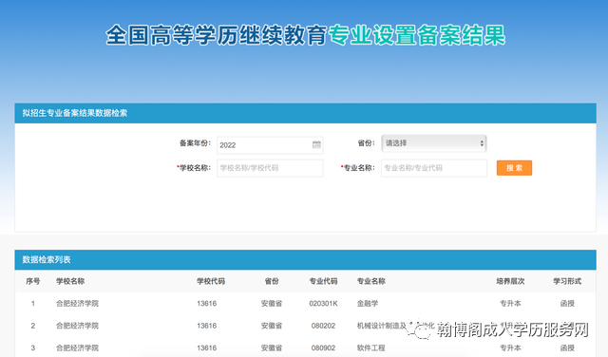Click the 数据检索列表 panel header
Image resolution: width=608 pixels, height=357 pixels.
(305, 260)
